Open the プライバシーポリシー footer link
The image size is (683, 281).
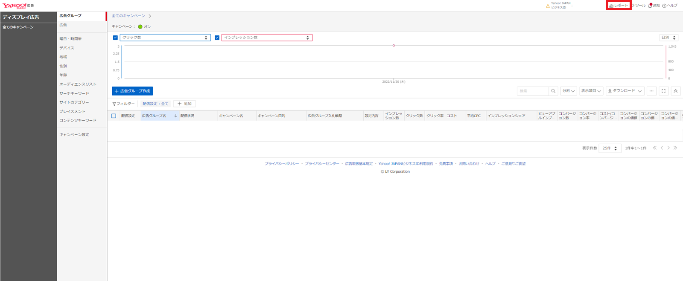point(282,164)
